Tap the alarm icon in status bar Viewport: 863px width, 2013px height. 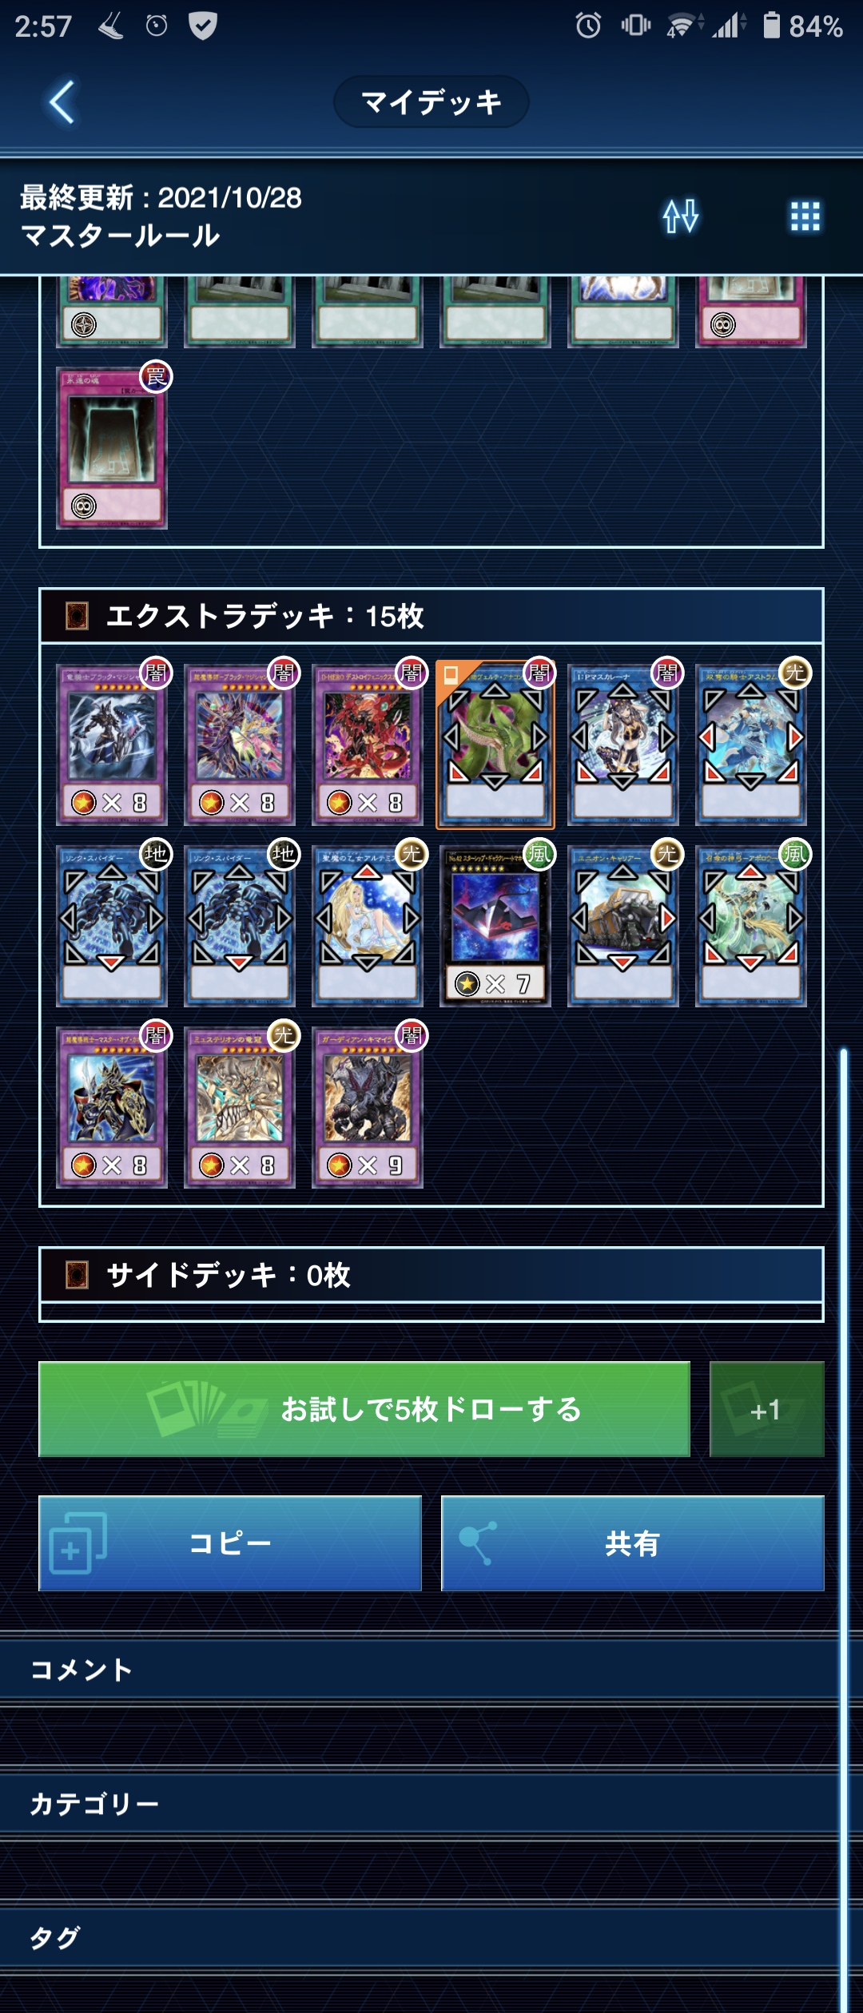tap(589, 26)
